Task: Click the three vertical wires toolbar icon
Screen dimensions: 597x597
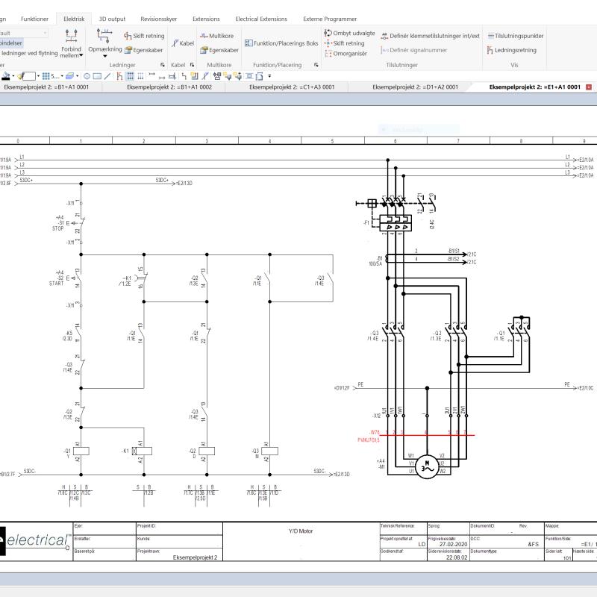Action: pyautogui.click(x=140, y=76)
